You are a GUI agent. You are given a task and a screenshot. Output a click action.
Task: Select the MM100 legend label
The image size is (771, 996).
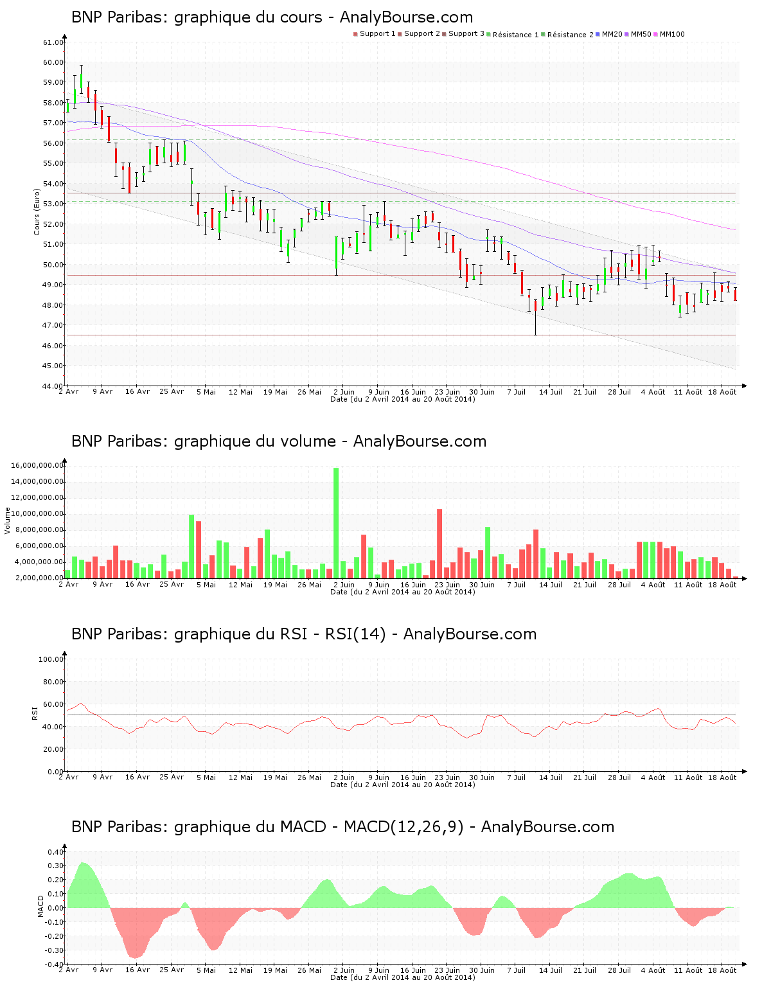tap(672, 34)
